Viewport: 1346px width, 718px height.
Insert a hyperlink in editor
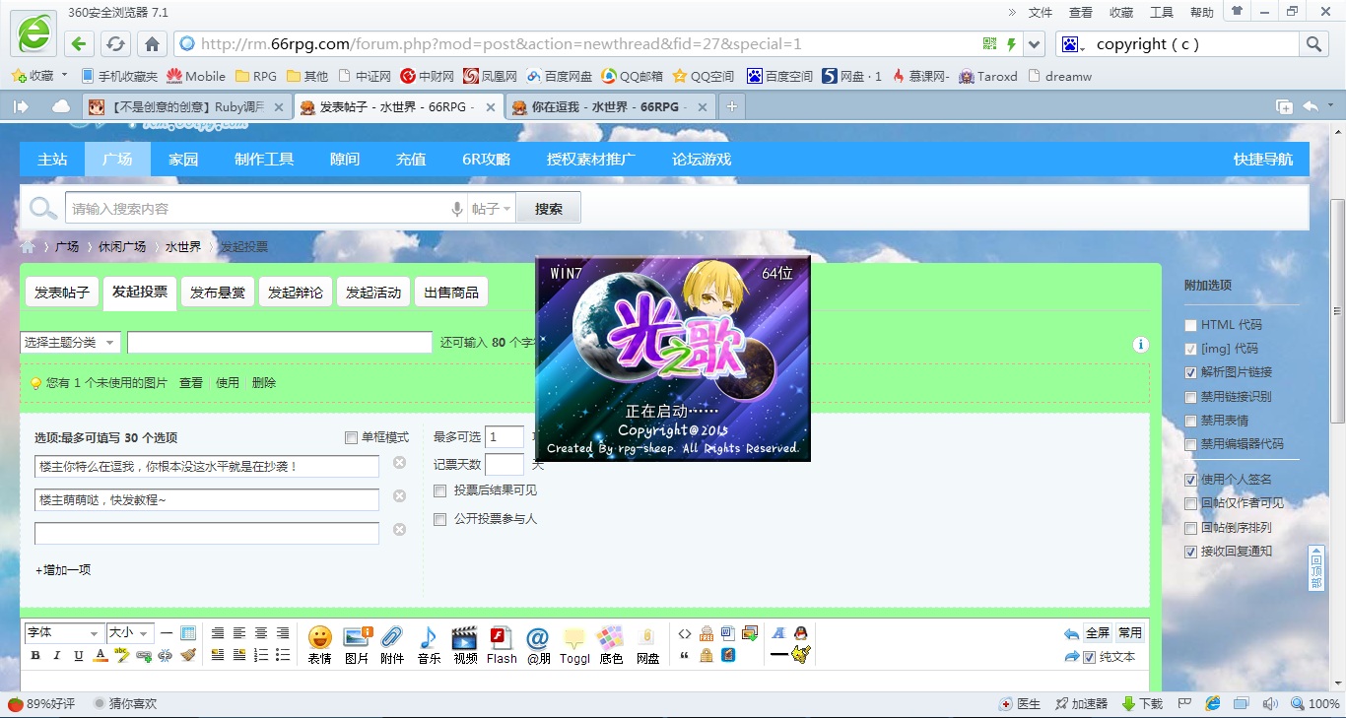[144, 655]
